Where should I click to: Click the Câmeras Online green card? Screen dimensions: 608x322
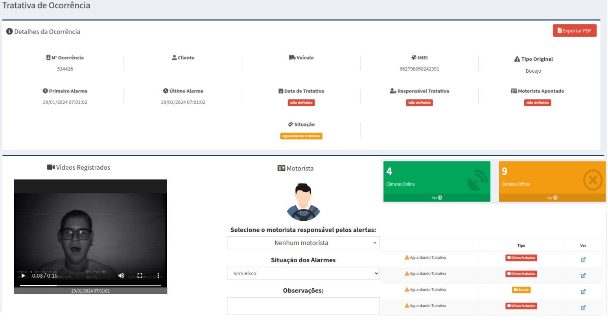(x=437, y=181)
